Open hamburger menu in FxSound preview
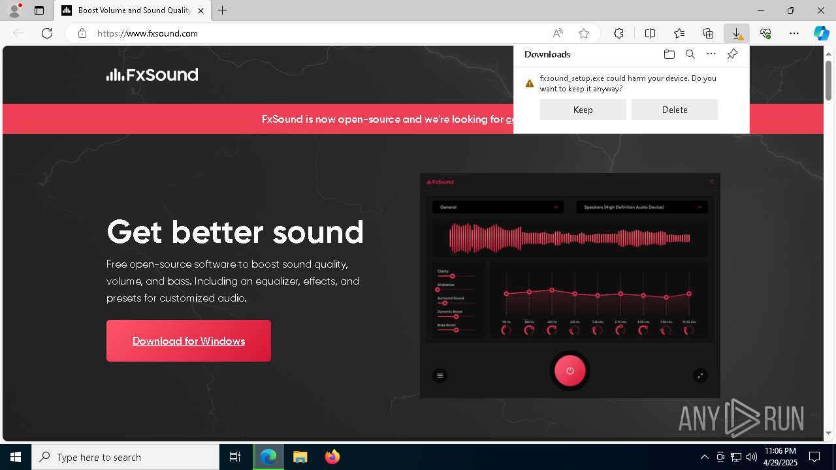836x470 pixels. [x=440, y=375]
